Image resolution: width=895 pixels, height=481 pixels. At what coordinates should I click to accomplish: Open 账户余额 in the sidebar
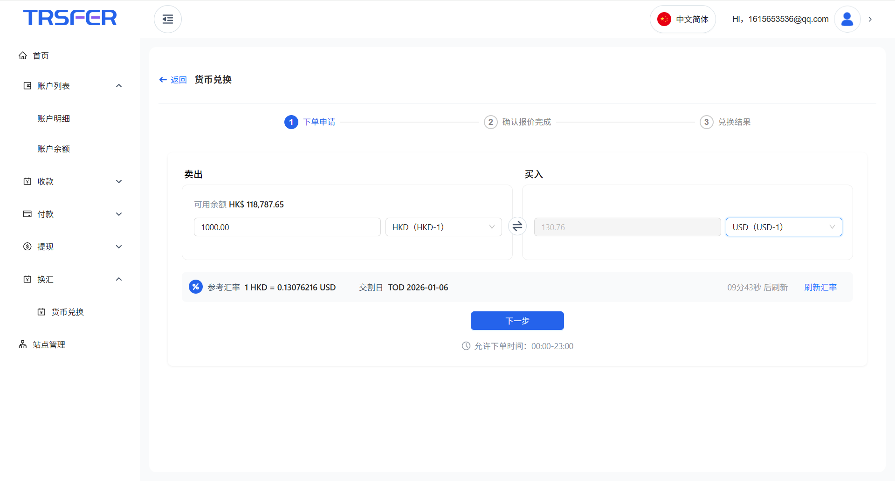(54, 149)
